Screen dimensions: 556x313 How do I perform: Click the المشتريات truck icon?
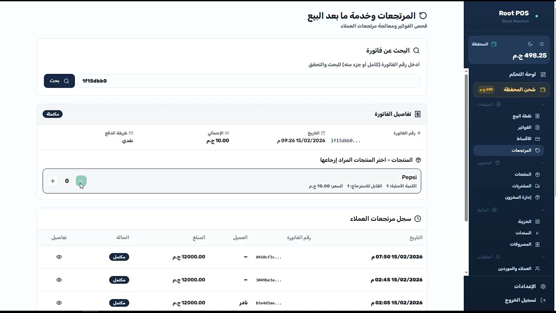(537, 186)
